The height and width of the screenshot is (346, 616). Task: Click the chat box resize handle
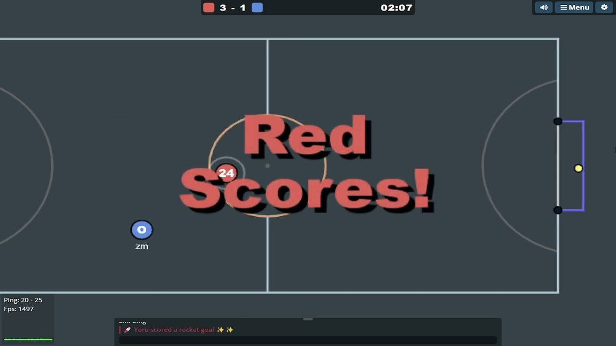pos(308,319)
